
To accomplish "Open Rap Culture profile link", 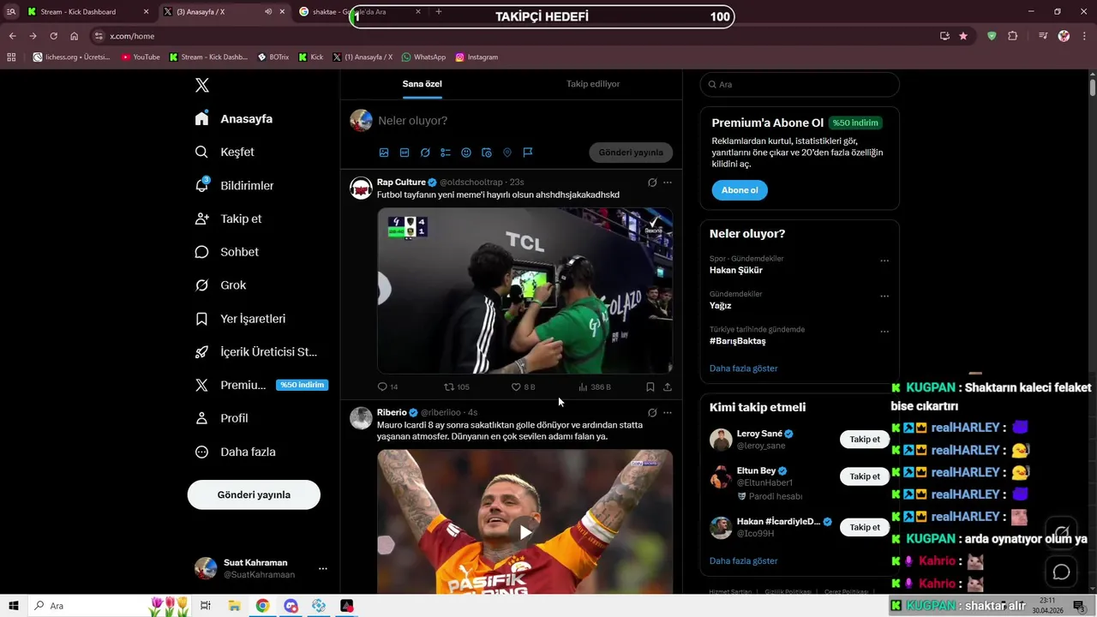I will point(401,182).
